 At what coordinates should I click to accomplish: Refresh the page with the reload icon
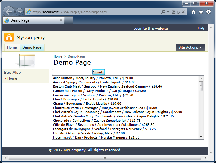click(178, 12)
